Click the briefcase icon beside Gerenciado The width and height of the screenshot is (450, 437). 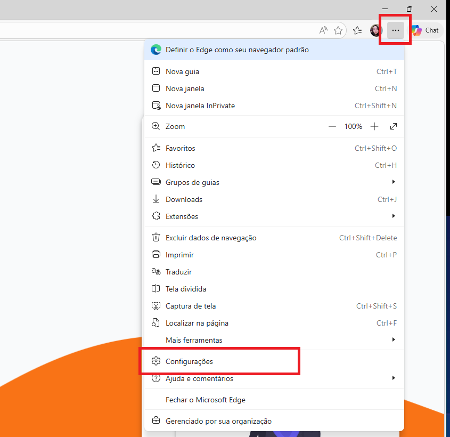tap(156, 420)
